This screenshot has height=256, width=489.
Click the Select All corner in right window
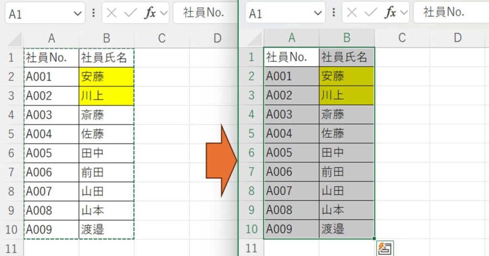[255, 39]
